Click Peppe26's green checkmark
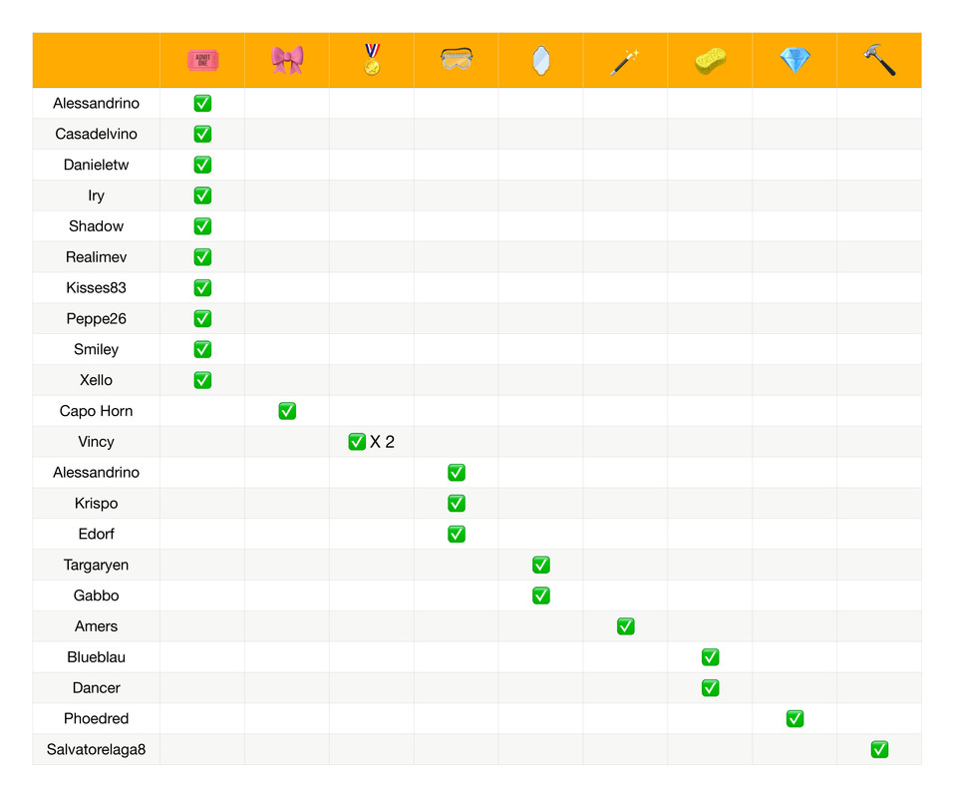This screenshot has height=798, width=955. (x=202, y=319)
